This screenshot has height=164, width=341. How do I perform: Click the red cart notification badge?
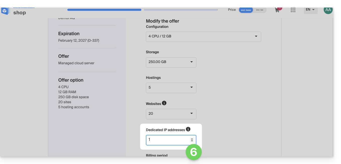pyautogui.click(x=280, y=8)
